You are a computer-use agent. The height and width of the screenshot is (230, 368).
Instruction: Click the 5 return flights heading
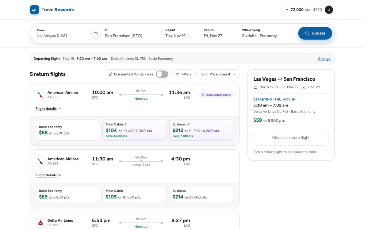(48, 74)
